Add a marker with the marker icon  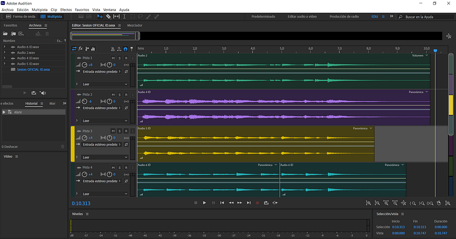click(x=132, y=49)
